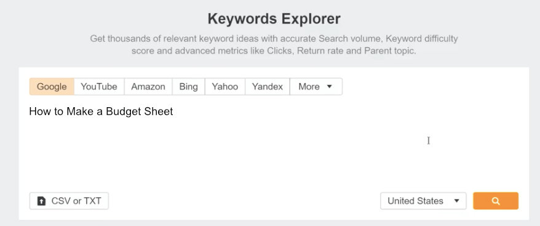Screen dimensions: 540x226
Task: Click the magnifying glass search icon
Action: point(496,201)
